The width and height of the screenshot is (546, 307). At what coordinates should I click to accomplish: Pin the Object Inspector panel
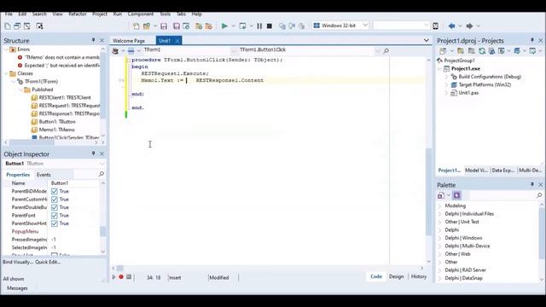93,153
